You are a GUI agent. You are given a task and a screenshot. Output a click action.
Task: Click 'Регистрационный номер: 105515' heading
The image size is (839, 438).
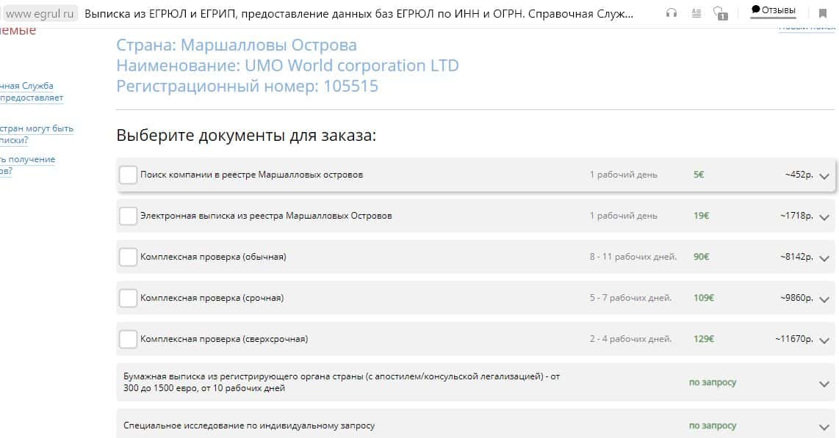(x=247, y=86)
